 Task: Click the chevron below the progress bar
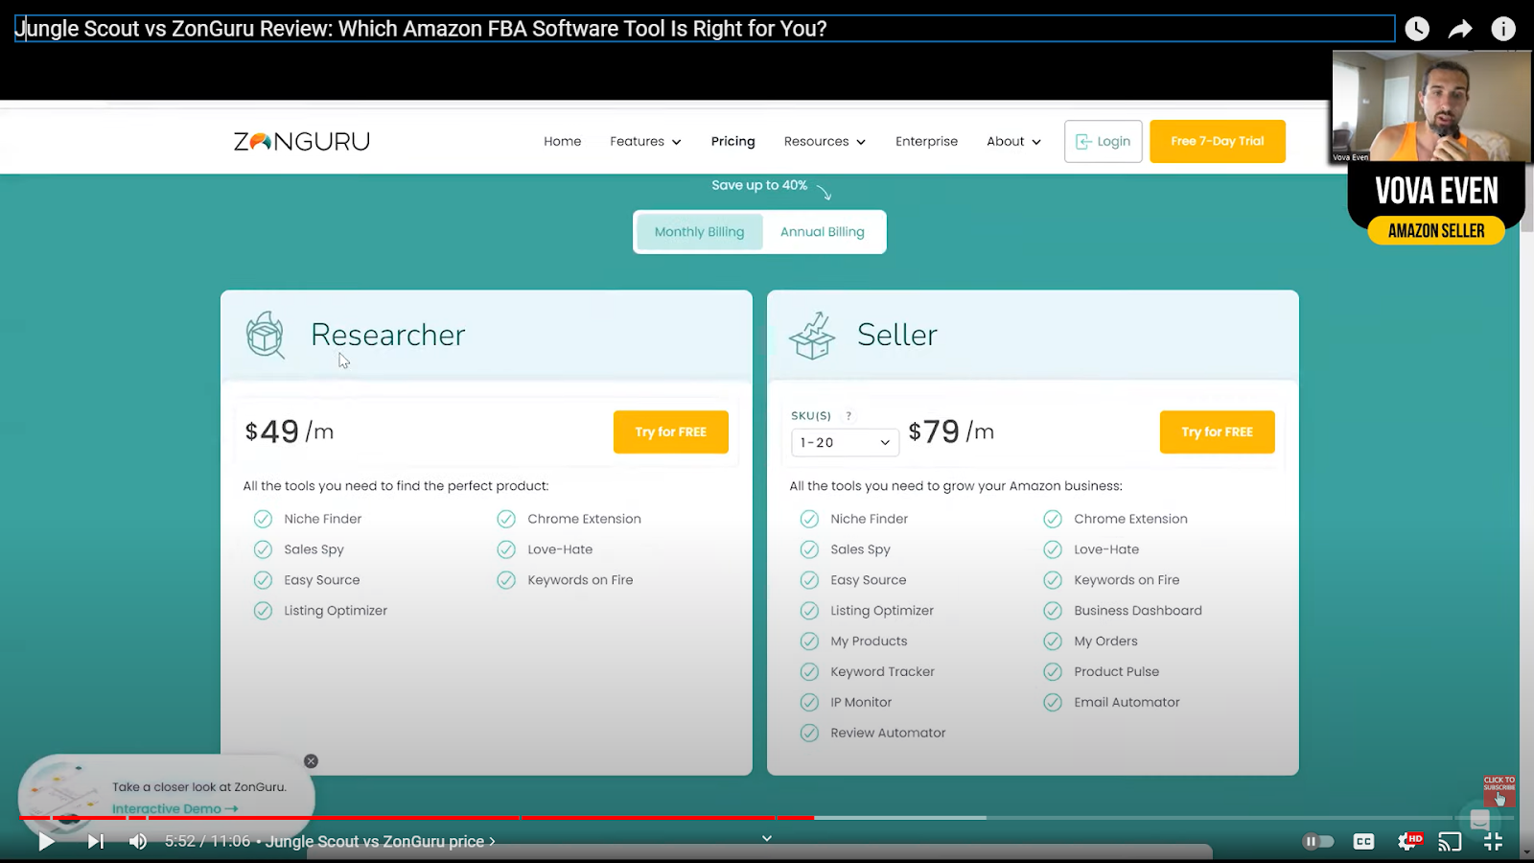tap(767, 838)
